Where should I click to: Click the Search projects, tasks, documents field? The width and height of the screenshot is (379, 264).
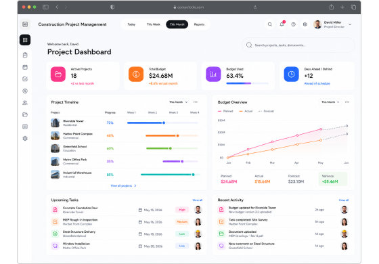point(298,45)
